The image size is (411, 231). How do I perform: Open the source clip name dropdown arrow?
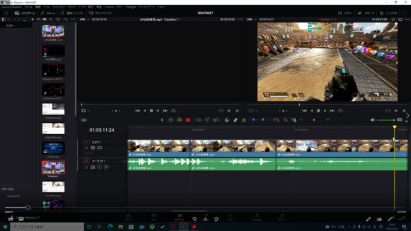[x=180, y=20]
